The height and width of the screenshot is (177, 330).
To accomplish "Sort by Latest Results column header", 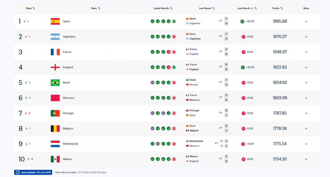I will [x=163, y=8].
